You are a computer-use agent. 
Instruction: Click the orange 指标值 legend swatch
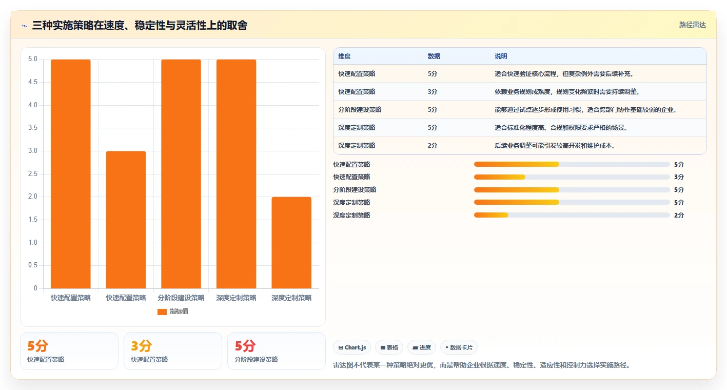[x=162, y=312]
